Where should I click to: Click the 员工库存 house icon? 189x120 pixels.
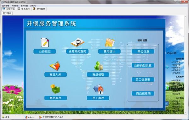pos(99,89)
